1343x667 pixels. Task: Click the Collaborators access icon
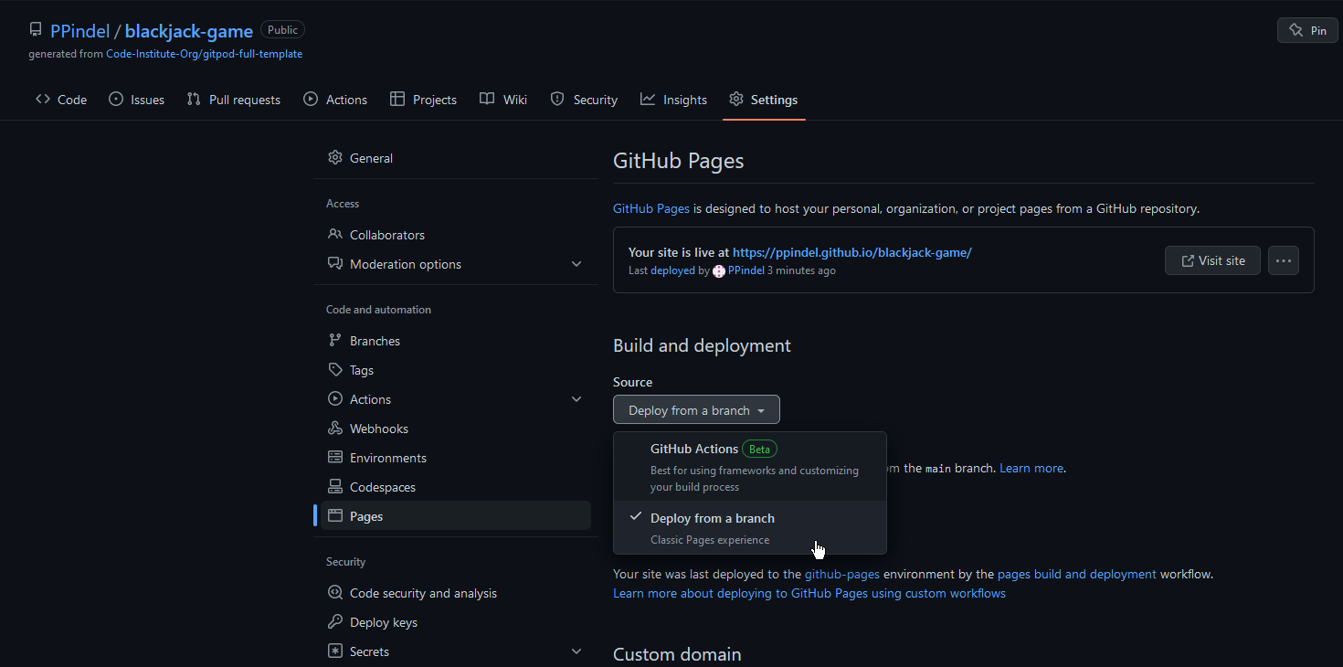(336, 234)
